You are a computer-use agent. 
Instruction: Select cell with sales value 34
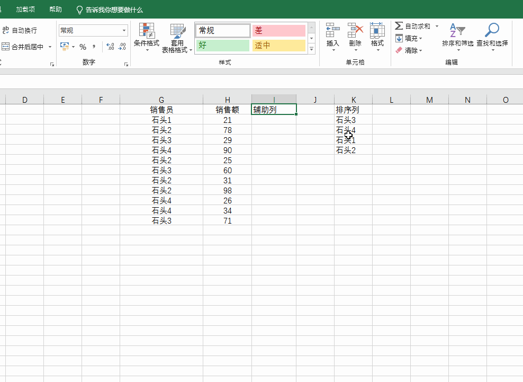(x=228, y=210)
